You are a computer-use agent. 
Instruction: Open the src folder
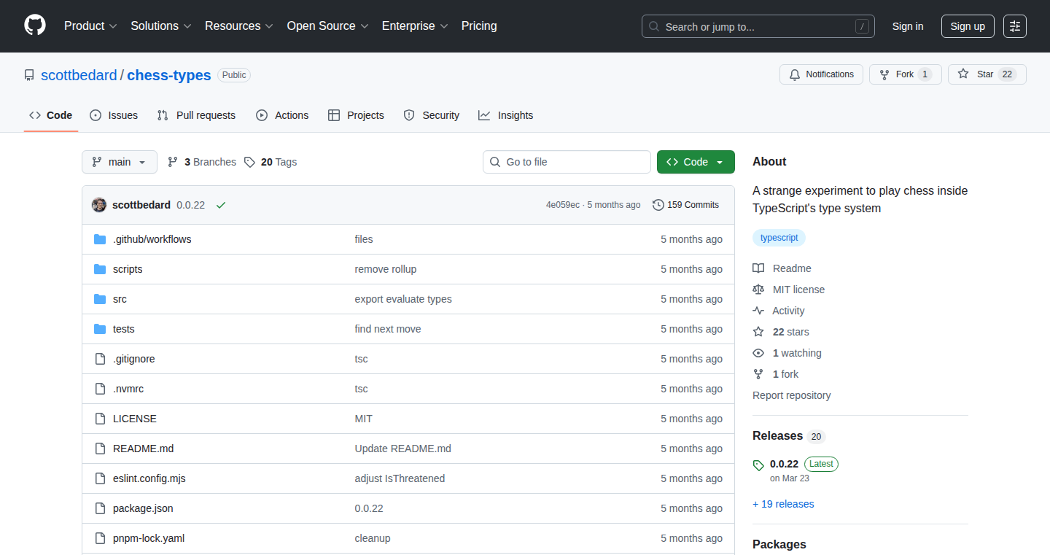pyautogui.click(x=120, y=299)
